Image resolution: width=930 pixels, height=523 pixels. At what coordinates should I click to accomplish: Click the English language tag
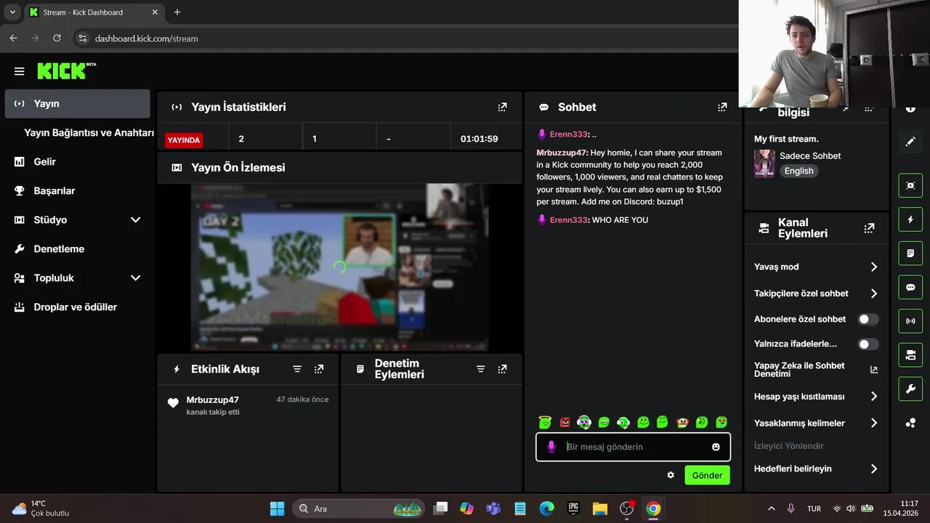(x=798, y=171)
